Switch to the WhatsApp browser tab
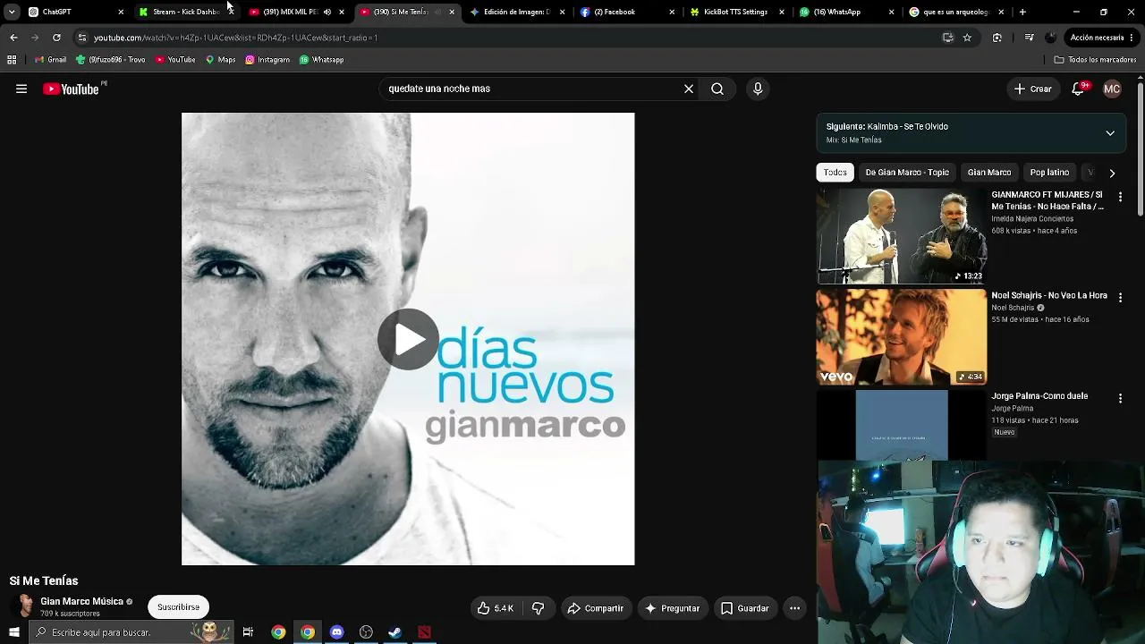 (845, 12)
